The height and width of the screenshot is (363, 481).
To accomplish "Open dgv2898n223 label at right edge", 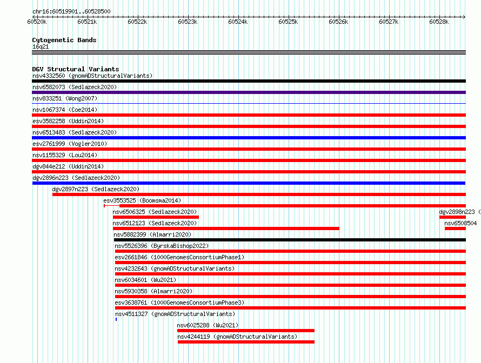I will pyautogui.click(x=460, y=212).
